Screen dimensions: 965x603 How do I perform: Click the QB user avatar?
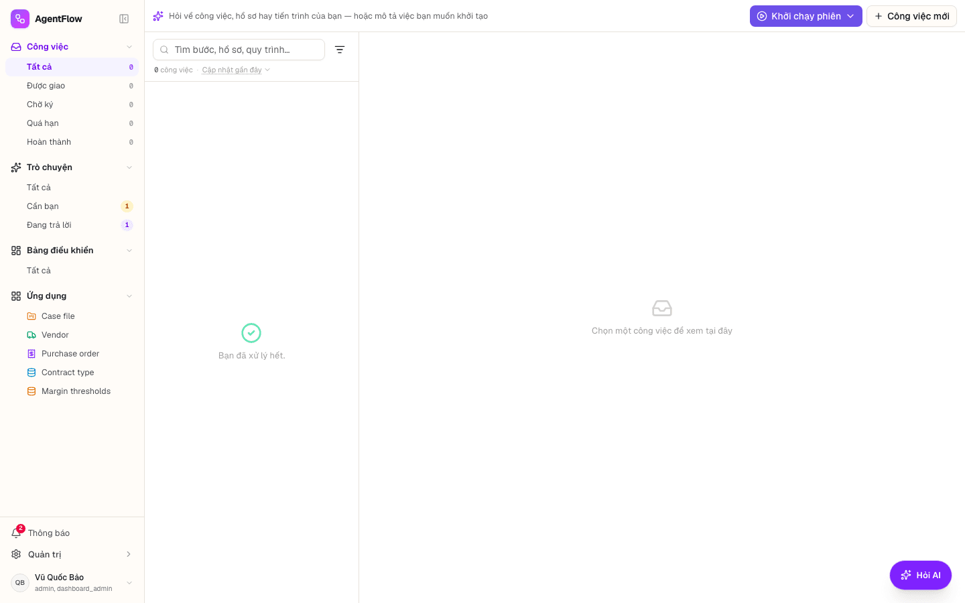(x=20, y=583)
